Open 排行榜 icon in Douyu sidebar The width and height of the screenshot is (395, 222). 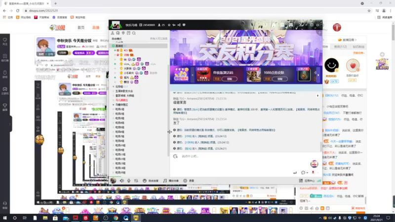click(5, 58)
